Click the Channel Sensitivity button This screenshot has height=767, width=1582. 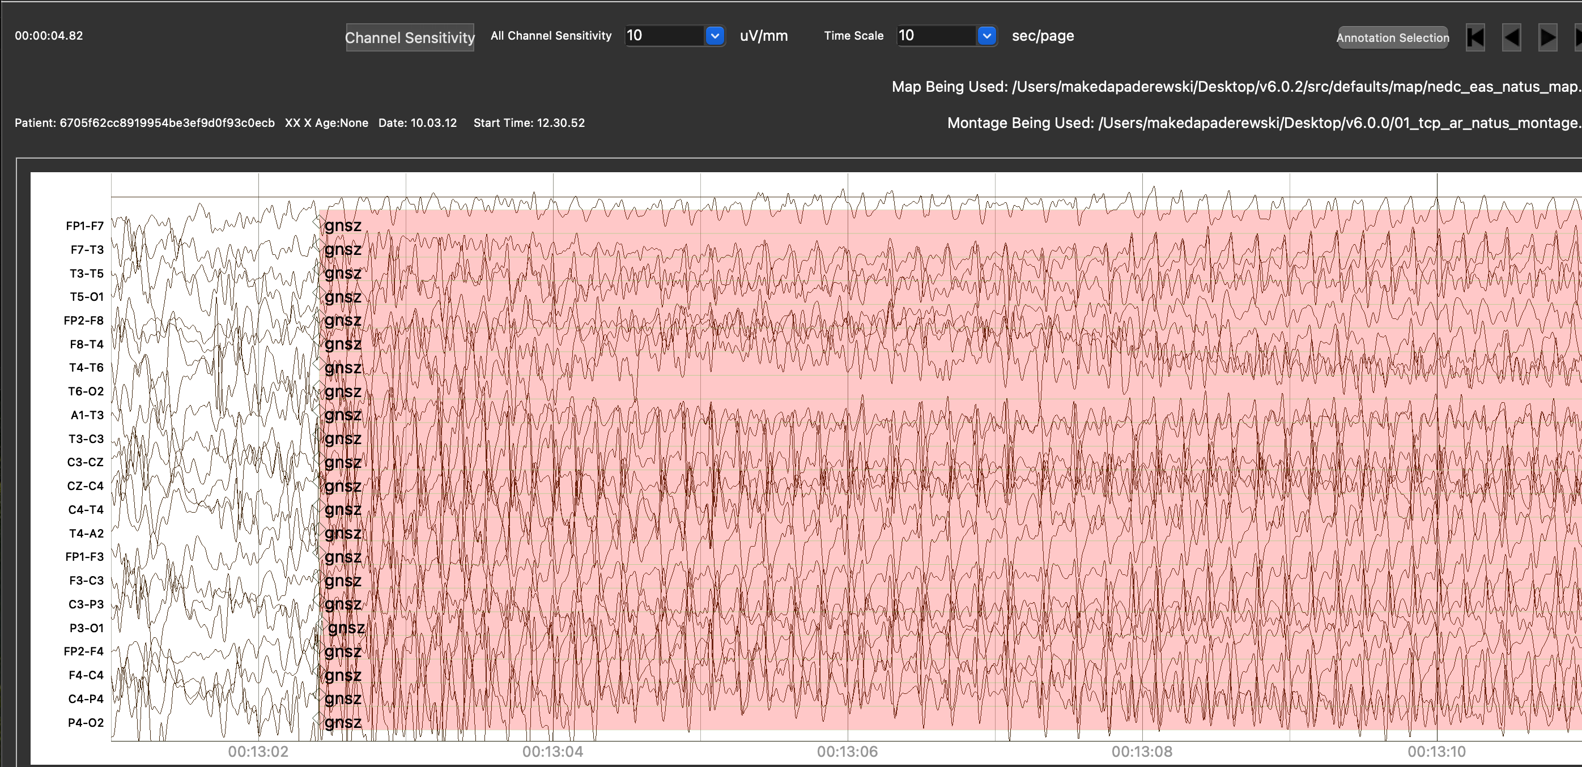tap(410, 37)
